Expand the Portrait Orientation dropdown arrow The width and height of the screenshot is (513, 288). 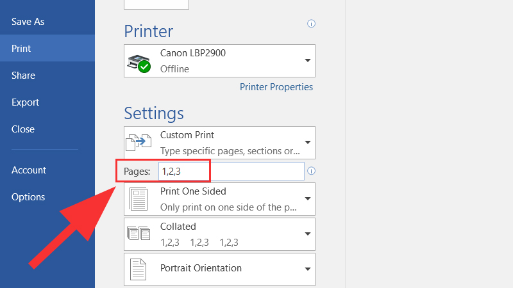pos(308,269)
